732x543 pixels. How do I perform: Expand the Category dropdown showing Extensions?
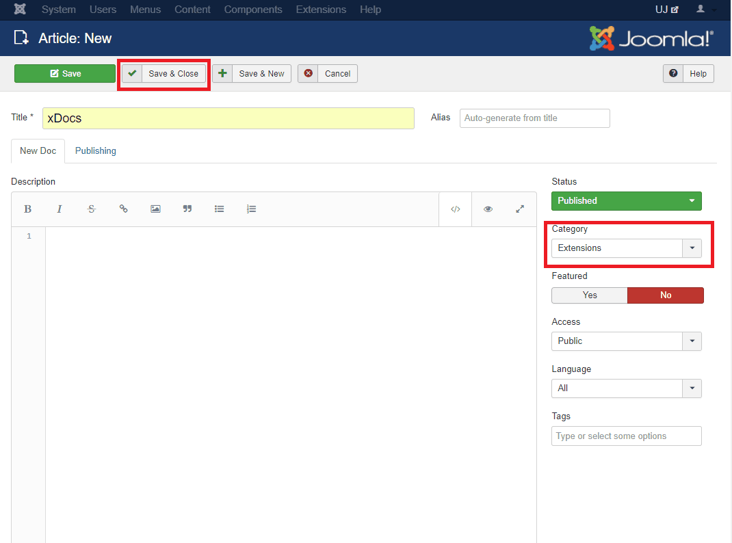pyautogui.click(x=626, y=248)
